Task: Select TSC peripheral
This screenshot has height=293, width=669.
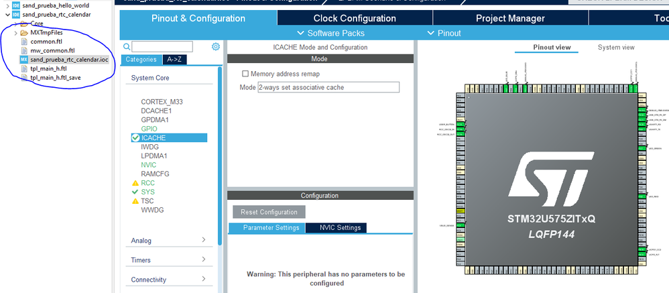Action: 147,201
